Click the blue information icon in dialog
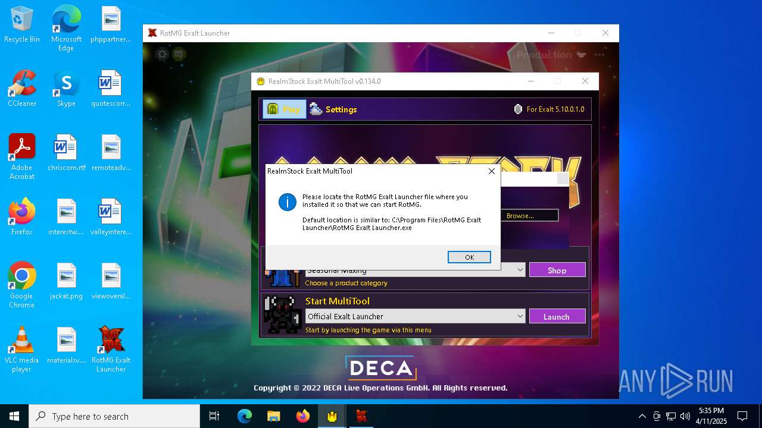 [x=288, y=202]
